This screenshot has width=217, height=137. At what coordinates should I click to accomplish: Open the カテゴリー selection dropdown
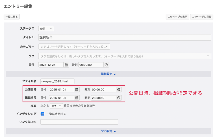(74, 47)
